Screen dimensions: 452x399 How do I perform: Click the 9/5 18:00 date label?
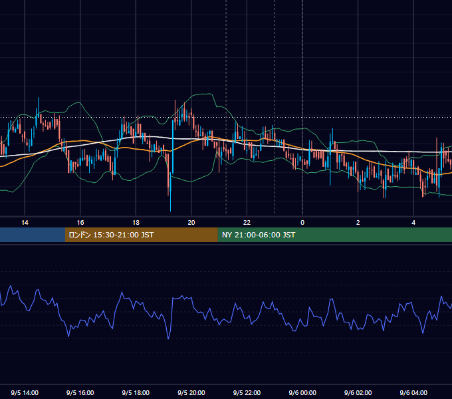click(x=136, y=392)
